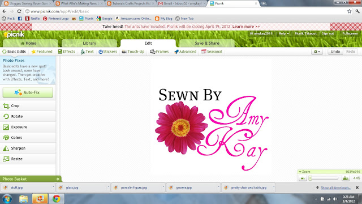This screenshot has height=204, width=362.
Task: Expand the Photo Basket panel
Action: tap(58, 179)
